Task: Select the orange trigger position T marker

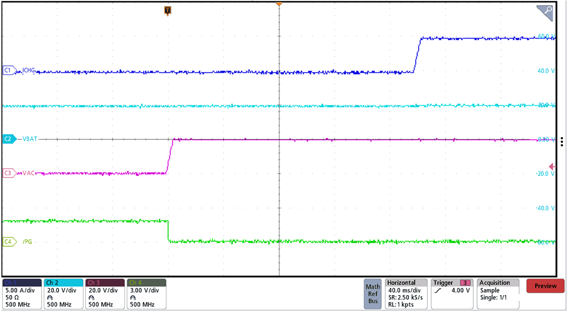Action: [x=167, y=10]
